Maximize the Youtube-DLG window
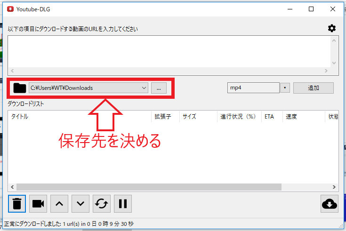This screenshot has height=231, width=346. pyautogui.click(x=311, y=9)
